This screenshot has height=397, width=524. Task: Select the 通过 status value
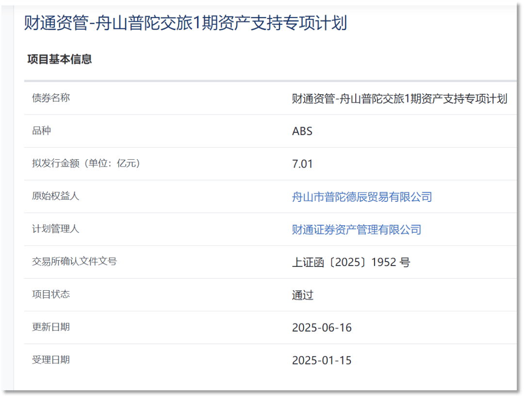(x=303, y=295)
